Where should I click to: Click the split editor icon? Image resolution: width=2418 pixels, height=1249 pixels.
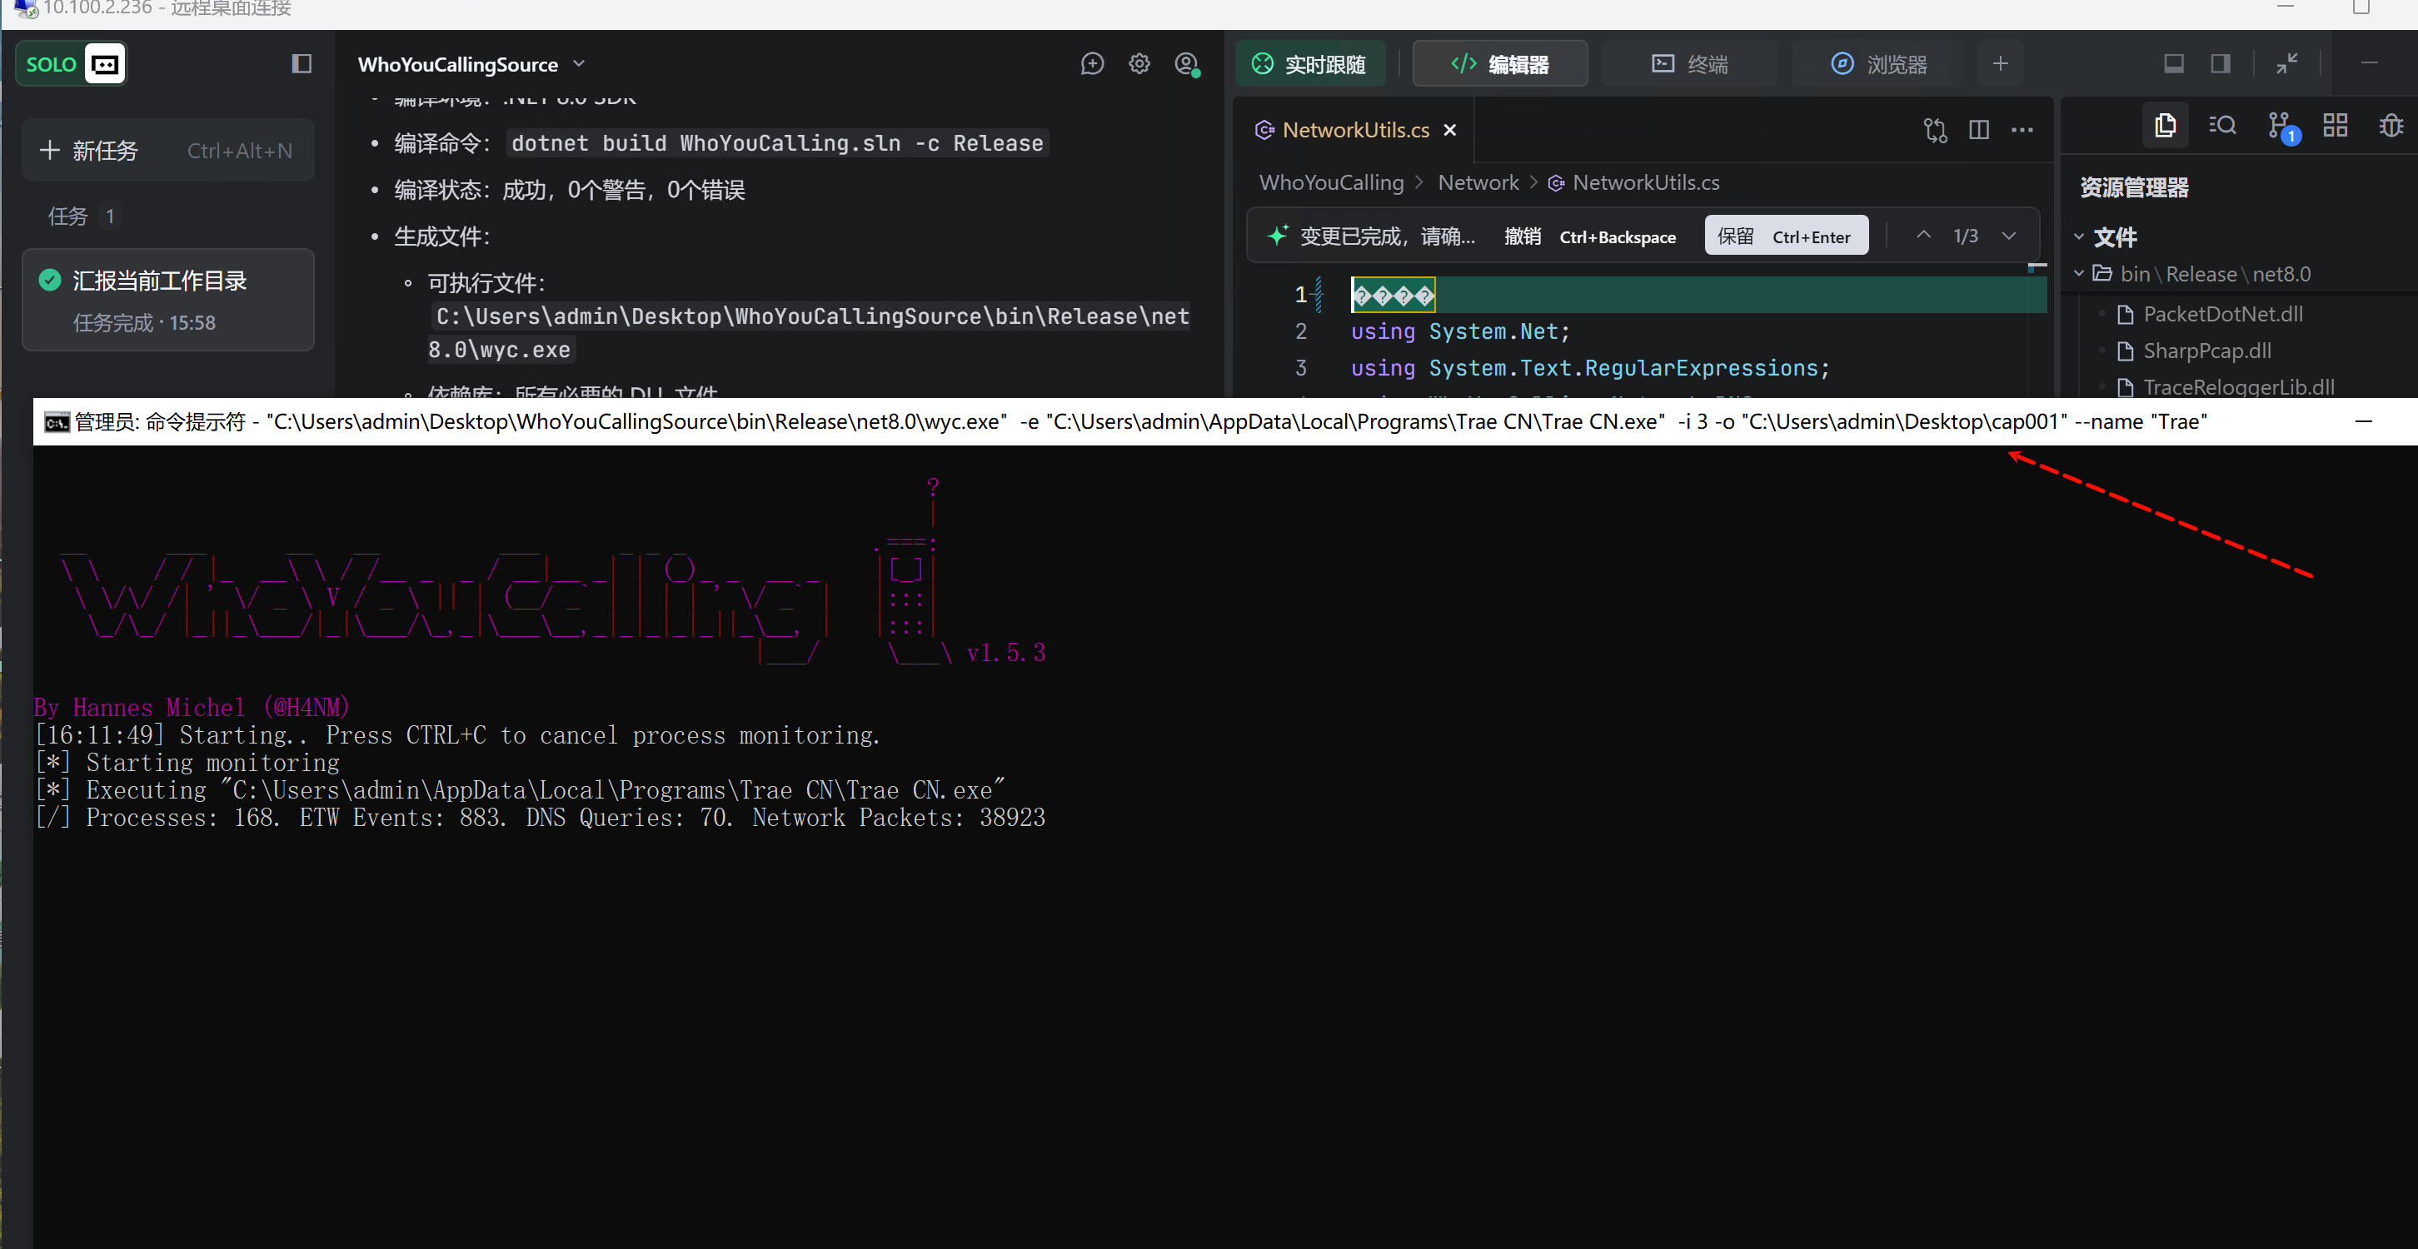tap(1979, 131)
